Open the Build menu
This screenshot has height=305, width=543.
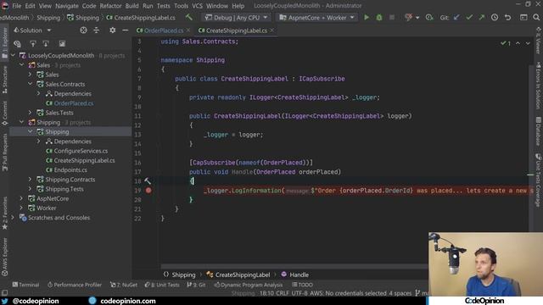pos(132,6)
